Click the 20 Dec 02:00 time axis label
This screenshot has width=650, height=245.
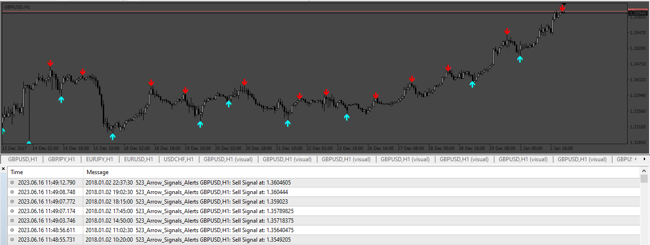(x=228, y=148)
